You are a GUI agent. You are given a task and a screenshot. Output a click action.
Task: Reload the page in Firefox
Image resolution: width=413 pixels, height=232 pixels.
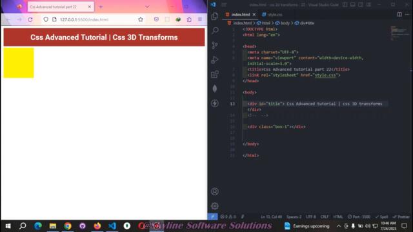pos(30,19)
